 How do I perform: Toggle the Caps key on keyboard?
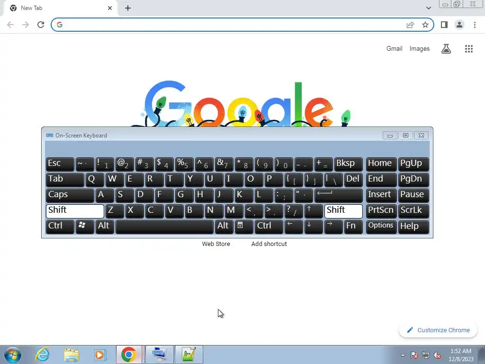[70, 196]
